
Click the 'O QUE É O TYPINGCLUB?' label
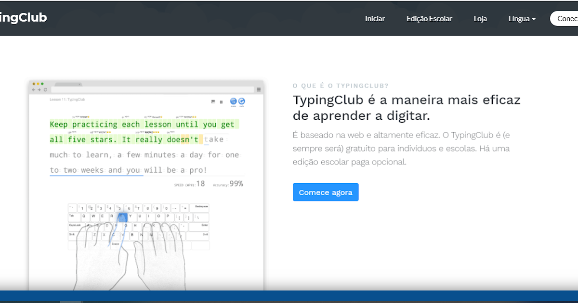341,86
